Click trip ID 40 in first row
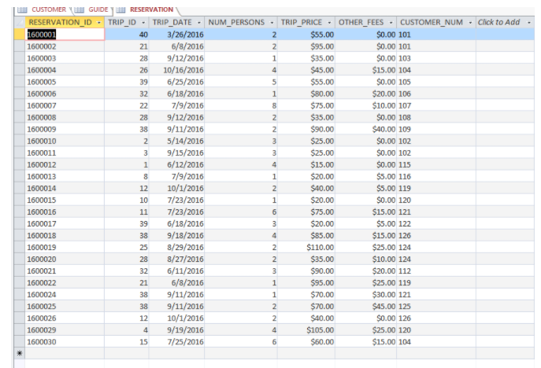541x368 pixels. (x=126, y=35)
